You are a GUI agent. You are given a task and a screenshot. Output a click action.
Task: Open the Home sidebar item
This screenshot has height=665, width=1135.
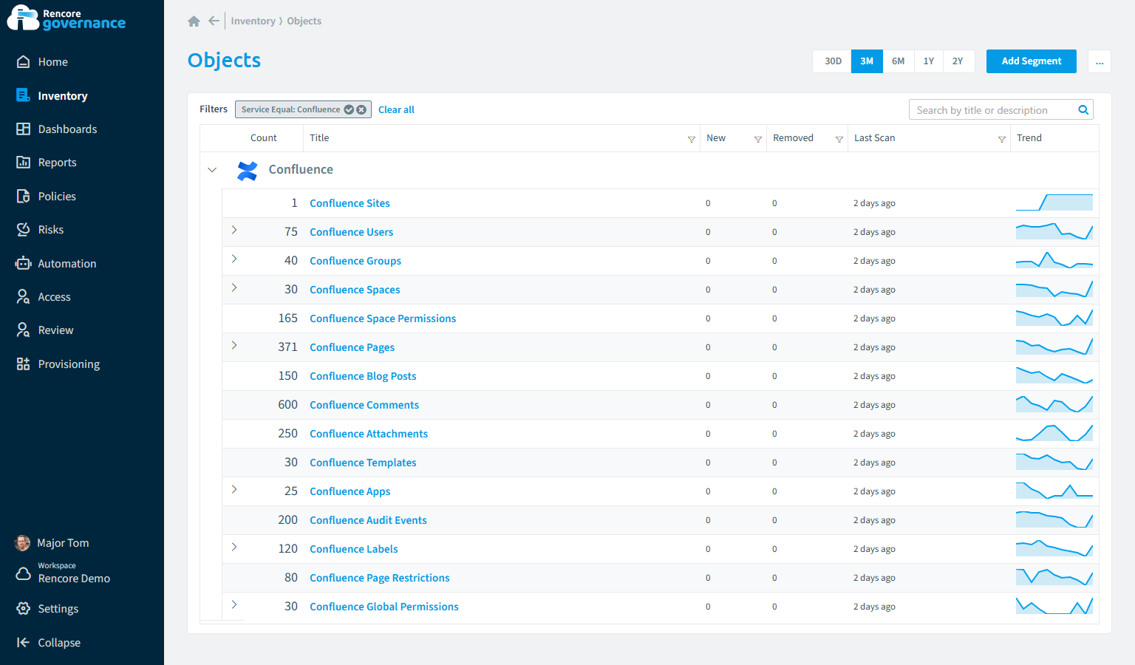pos(52,62)
